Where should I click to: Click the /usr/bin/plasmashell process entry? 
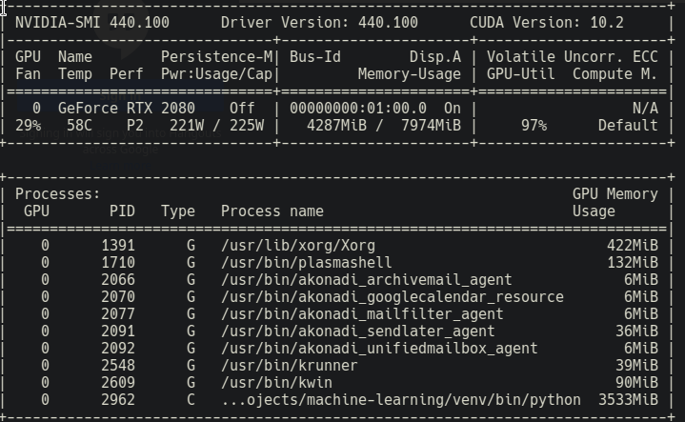306,263
